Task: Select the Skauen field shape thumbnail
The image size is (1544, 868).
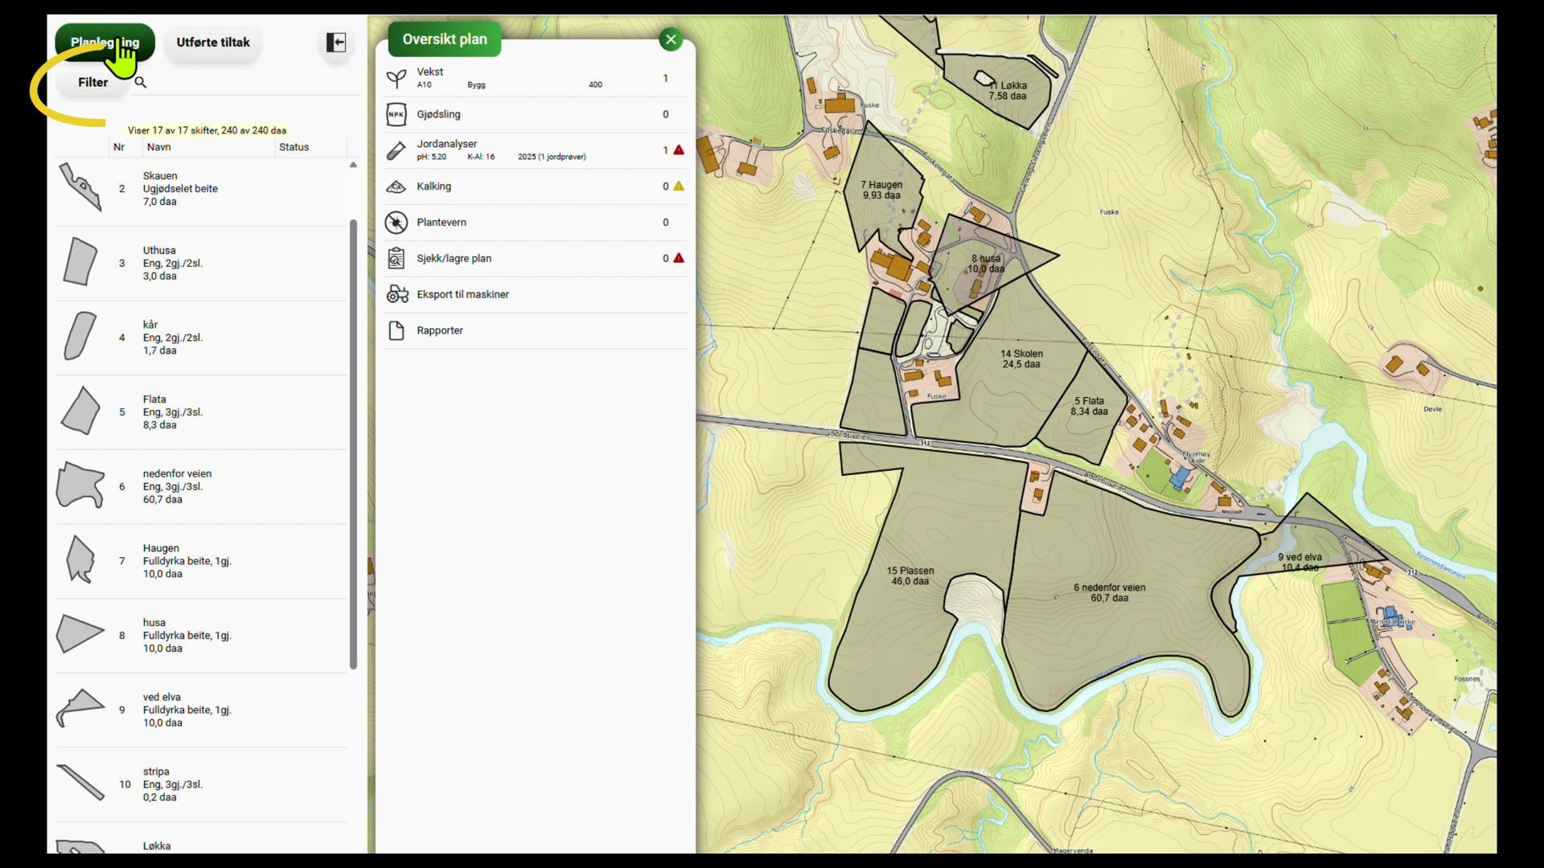Action: coord(80,187)
